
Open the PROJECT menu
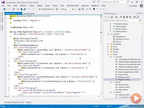[23, 6]
